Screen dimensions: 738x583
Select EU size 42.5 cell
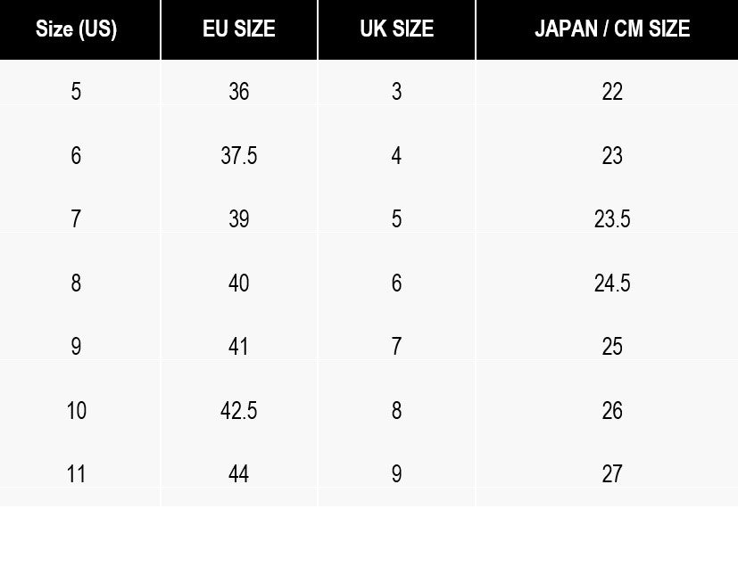239,410
